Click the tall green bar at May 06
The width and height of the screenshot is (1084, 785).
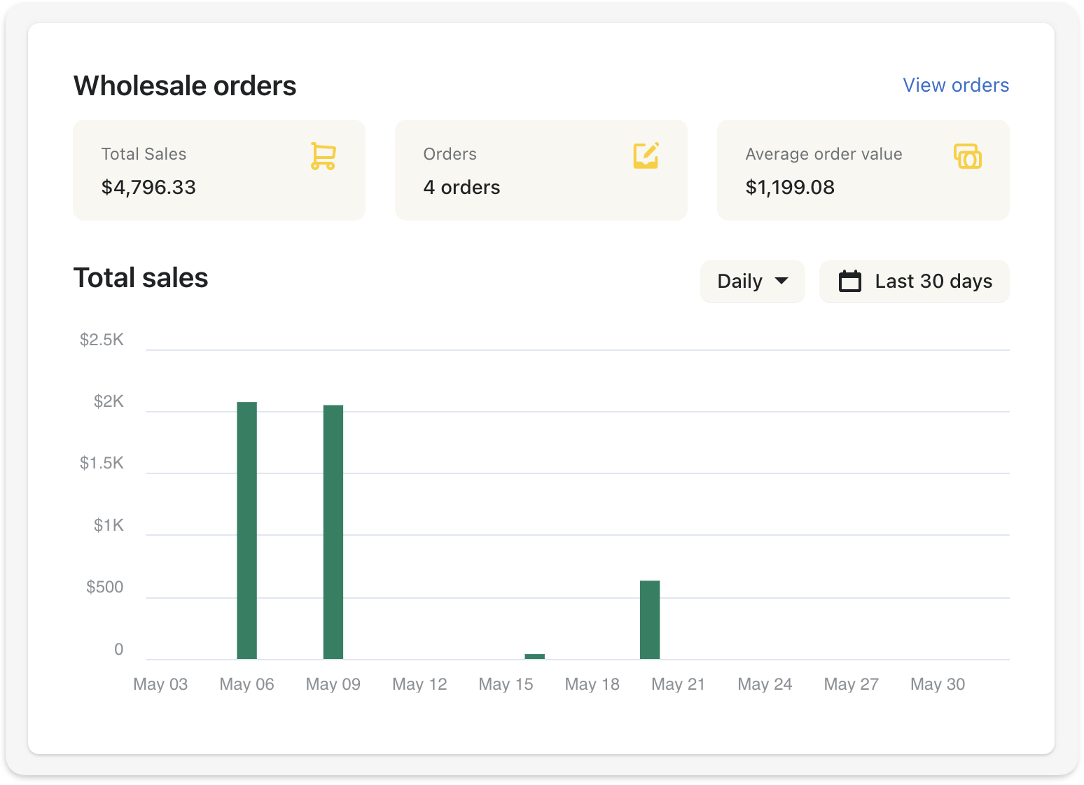tap(246, 529)
